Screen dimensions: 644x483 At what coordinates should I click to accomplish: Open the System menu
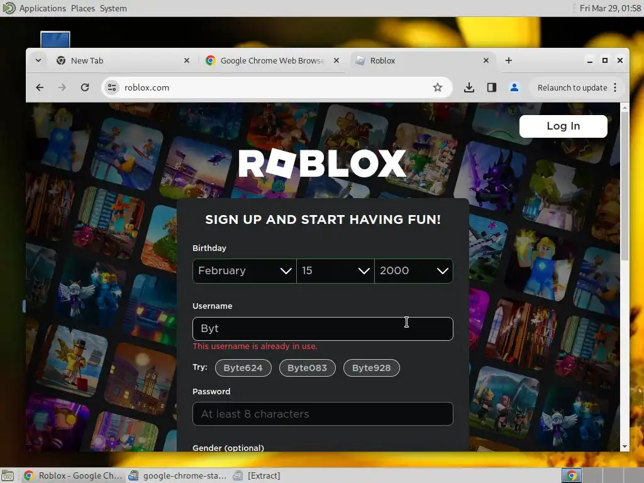(x=113, y=8)
